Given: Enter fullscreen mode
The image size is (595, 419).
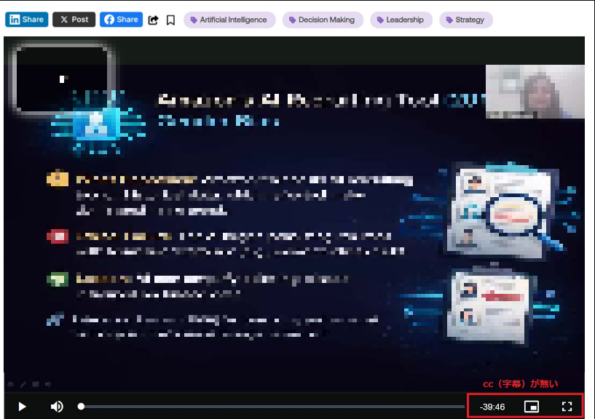Looking at the screenshot, I should pyautogui.click(x=567, y=407).
